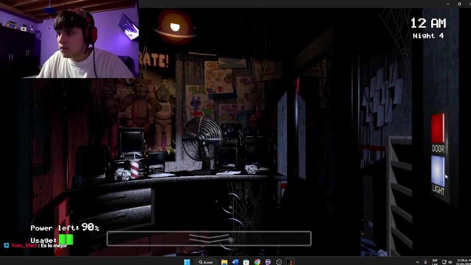Viewport: 471px width, 265px height.
Task: Click the '12 AM' clock text
Action: click(x=428, y=23)
